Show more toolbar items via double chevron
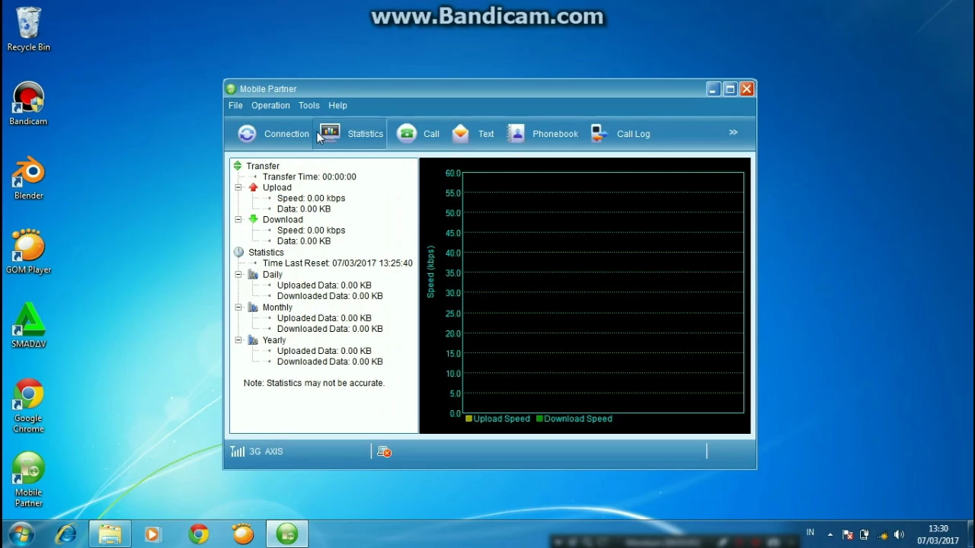The image size is (975, 548). 733,132
